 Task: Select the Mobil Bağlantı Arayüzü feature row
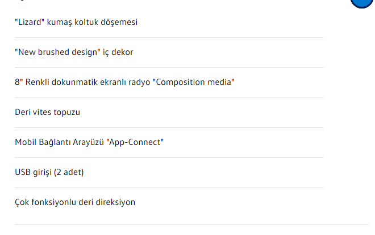pyautogui.click(x=89, y=142)
